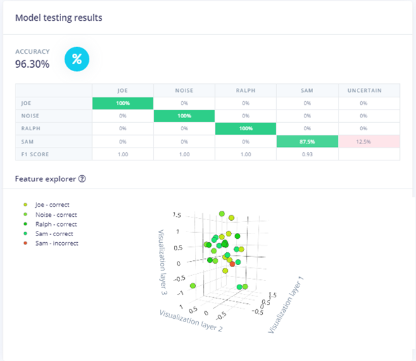The width and height of the screenshot is (416, 361).
Task: Toggle the Noise - correct legend dot
Action: [26, 215]
